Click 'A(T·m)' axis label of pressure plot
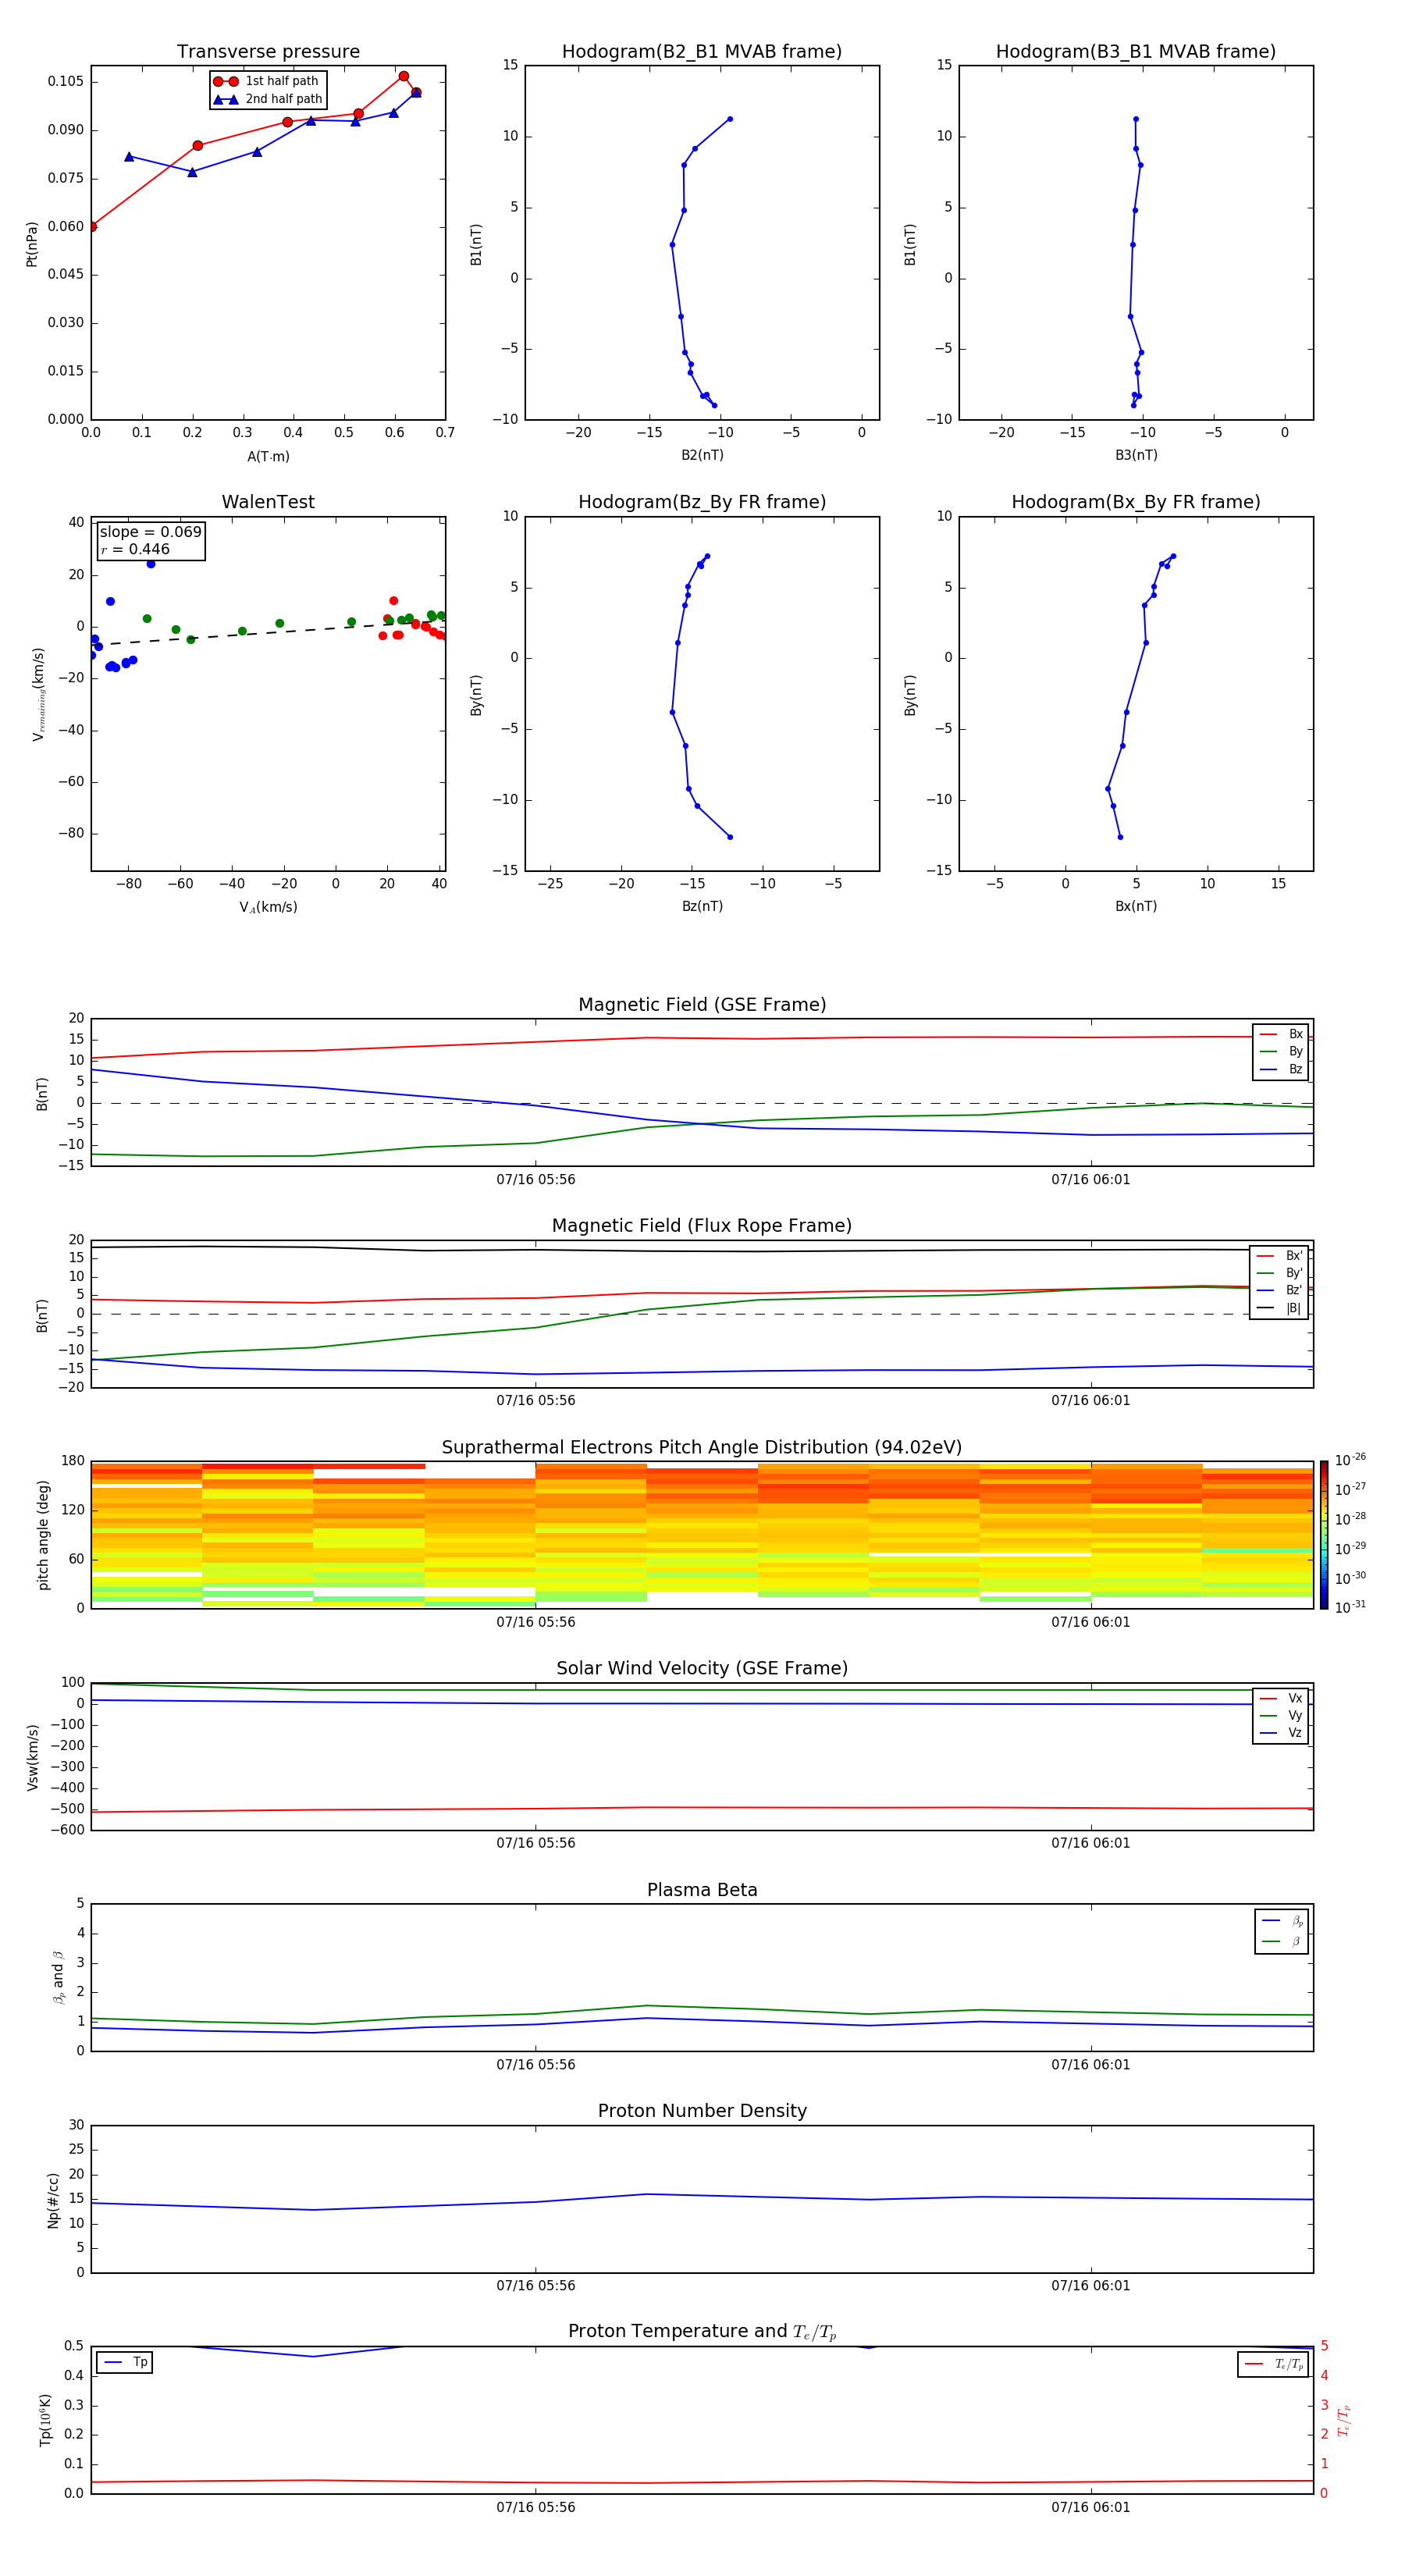This screenshot has height=2576, width=1405. [x=268, y=457]
